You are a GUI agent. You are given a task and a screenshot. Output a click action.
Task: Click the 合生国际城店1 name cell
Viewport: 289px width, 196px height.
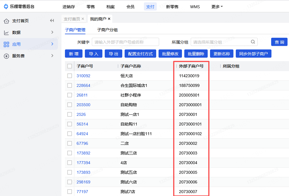pyautogui.click(x=134, y=85)
